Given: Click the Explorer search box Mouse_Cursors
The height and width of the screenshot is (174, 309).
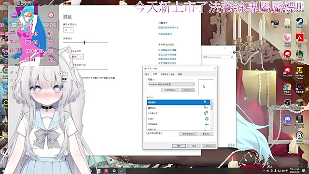Looking at the screenshot, I should coord(218,57).
